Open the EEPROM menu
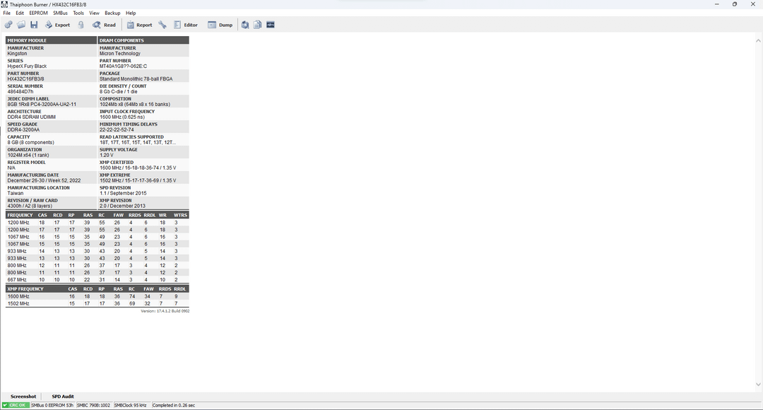This screenshot has height=410, width=763. click(38, 13)
